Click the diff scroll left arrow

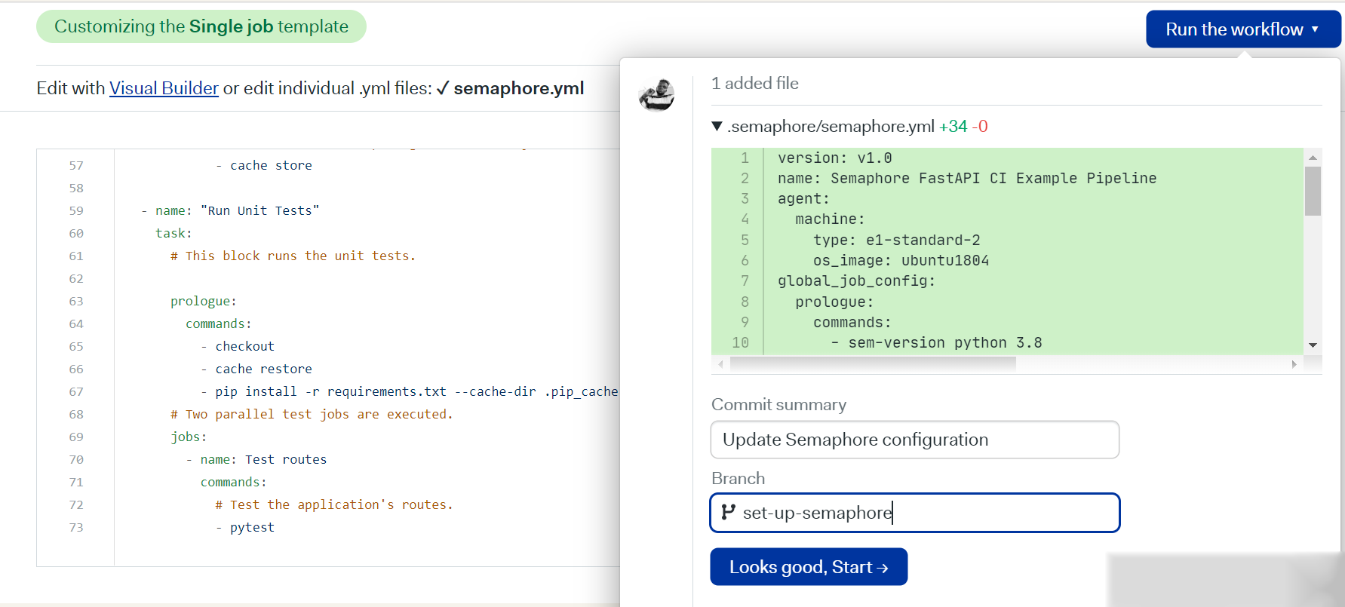(x=720, y=364)
